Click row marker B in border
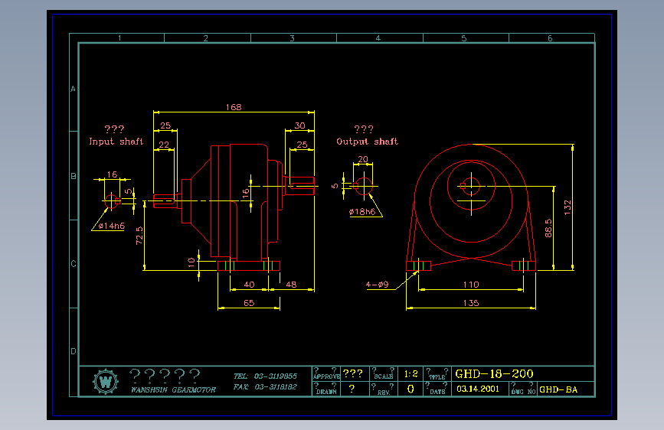 coord(74,176)
